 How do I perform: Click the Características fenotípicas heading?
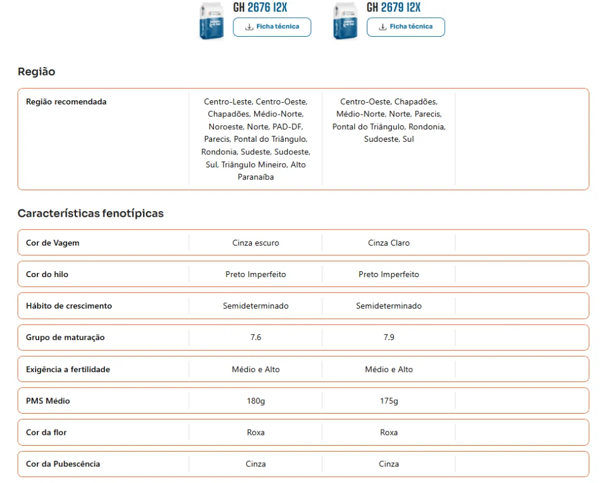(x=91, y=213)
